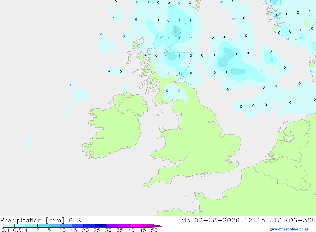Click the 'GFS' model label
The image size is (316, 232).
[75, 220]
